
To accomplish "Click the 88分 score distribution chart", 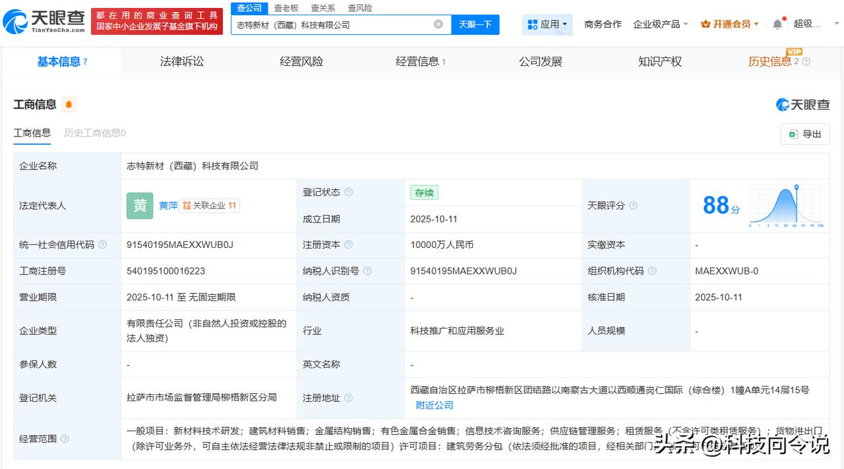I will 785,206.
